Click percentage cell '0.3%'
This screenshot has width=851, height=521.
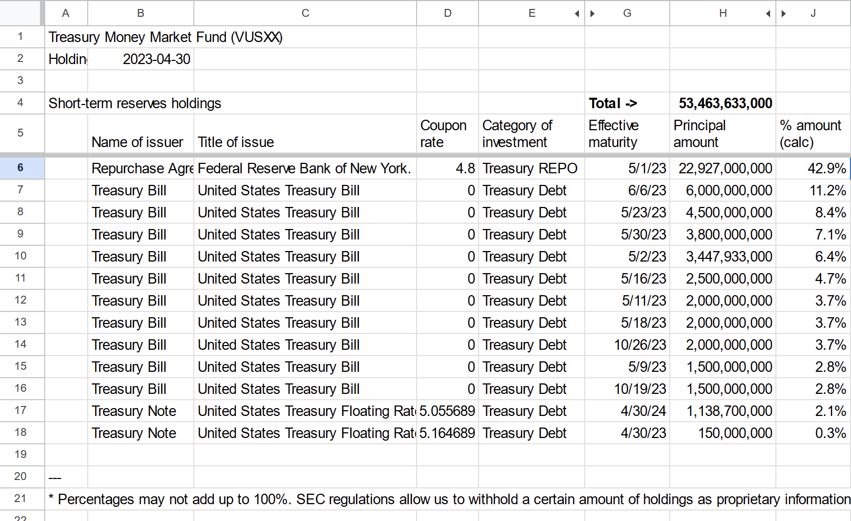click(813, 433)
